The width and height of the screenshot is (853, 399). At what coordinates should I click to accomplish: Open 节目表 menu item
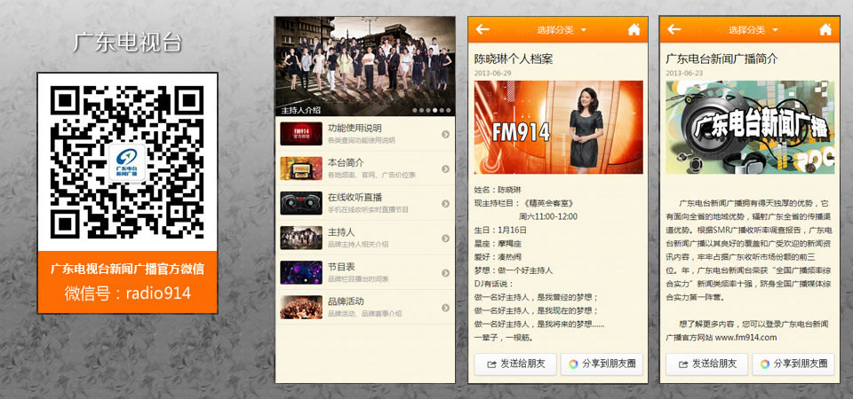click(x=365, y=272)
